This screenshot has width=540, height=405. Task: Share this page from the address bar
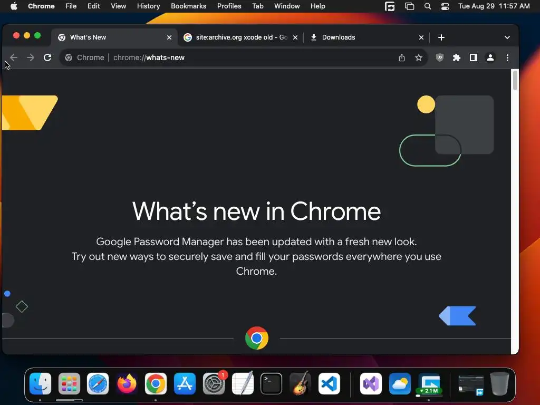401,57
